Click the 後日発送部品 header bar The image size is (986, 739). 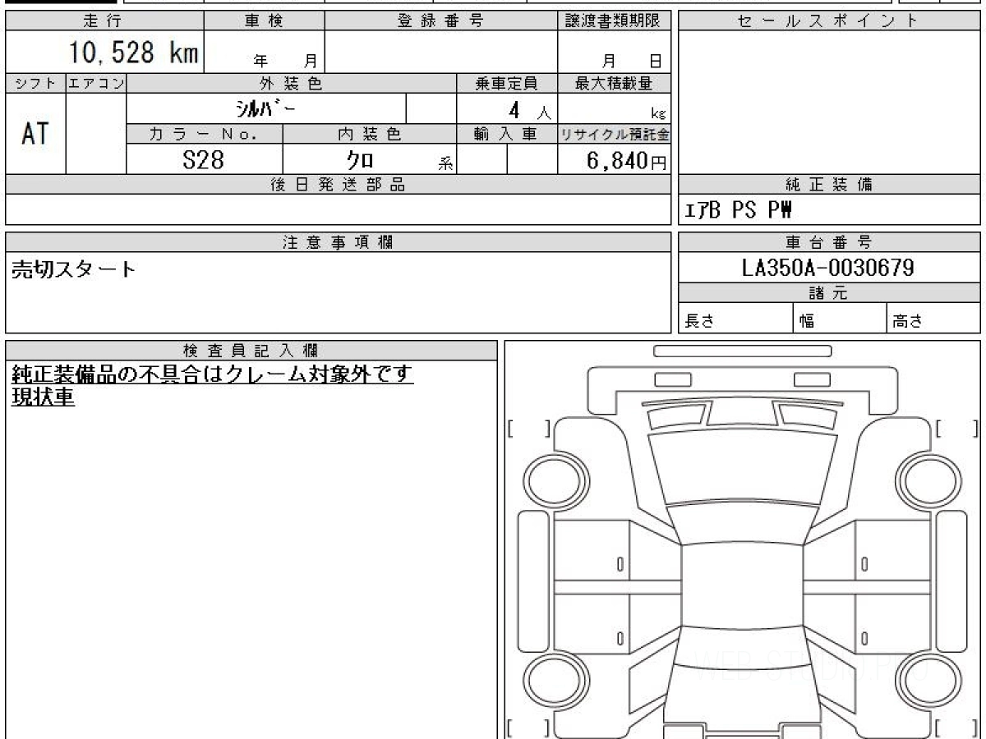point(338,185)
